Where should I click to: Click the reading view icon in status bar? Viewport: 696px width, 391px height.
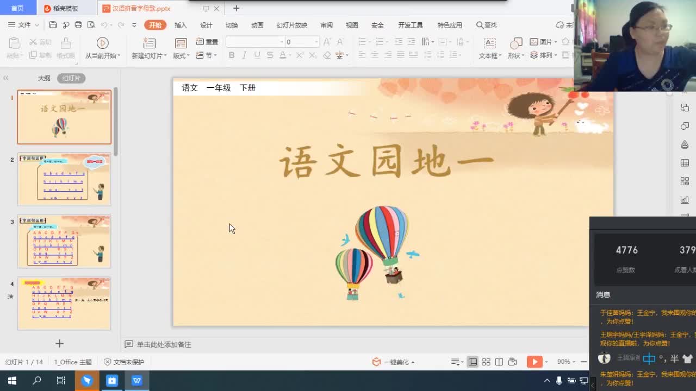coord(499,362)
